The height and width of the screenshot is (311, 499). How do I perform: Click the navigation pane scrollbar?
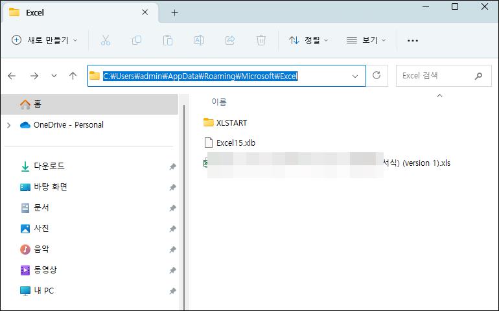(x=184, y=207)
